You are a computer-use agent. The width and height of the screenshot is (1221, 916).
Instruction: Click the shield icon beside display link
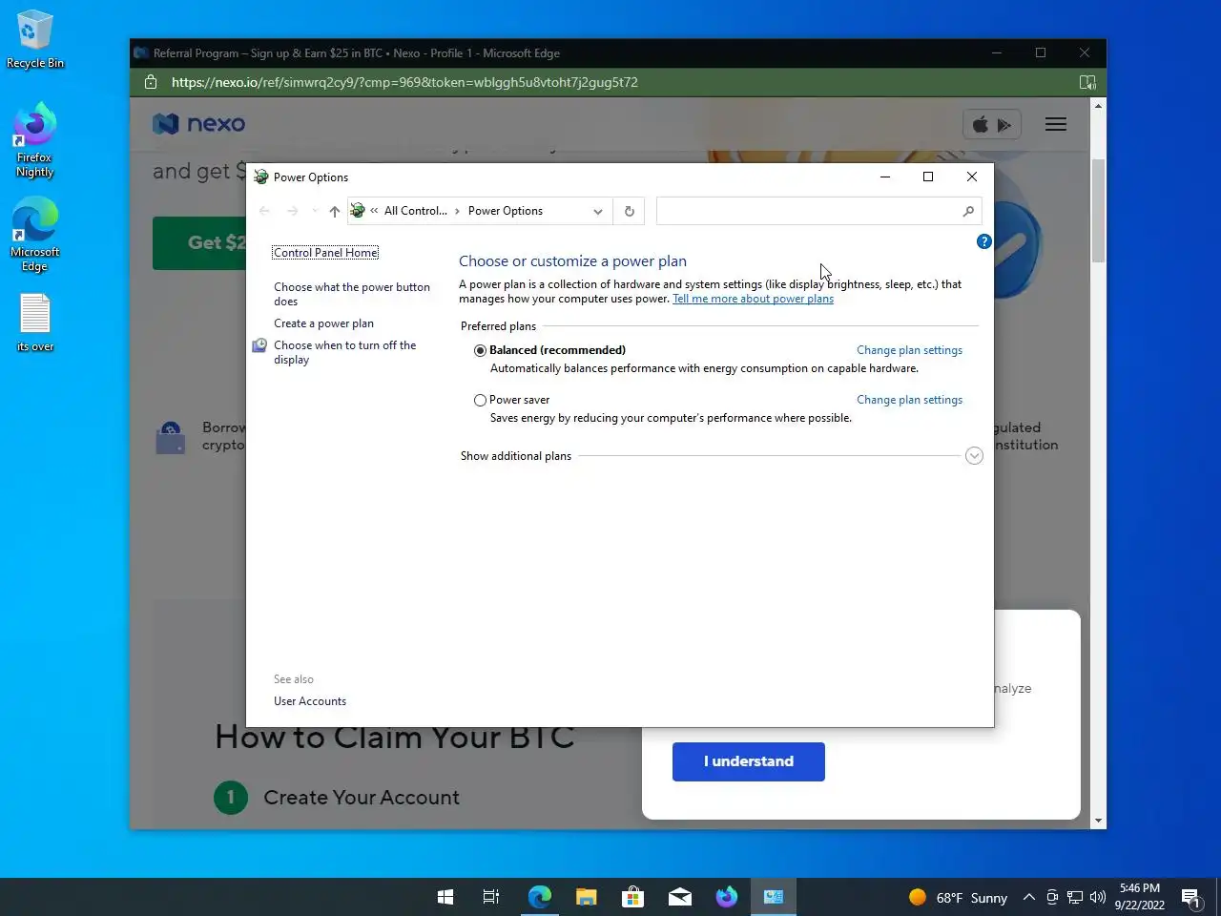coord(259,345)
